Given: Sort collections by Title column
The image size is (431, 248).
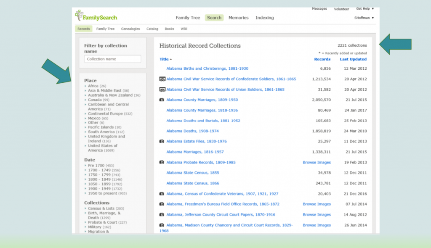Looking at the screenshot, I should click(x=165, y=59).
